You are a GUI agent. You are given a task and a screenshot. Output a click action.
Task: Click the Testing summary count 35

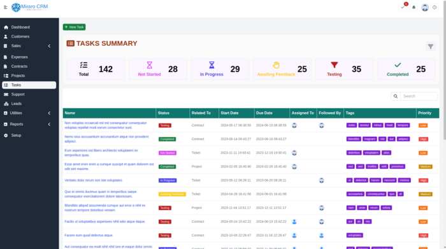pos(356,69)
